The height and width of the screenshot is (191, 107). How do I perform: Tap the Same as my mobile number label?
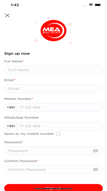29,134
